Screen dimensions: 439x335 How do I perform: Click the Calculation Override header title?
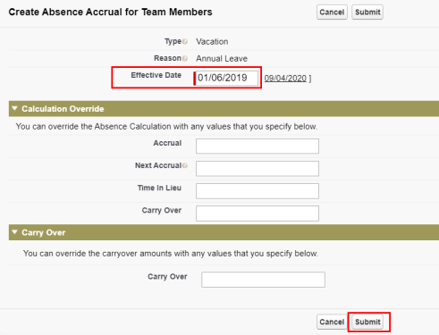pyautogui.click(x=63, y=109)
